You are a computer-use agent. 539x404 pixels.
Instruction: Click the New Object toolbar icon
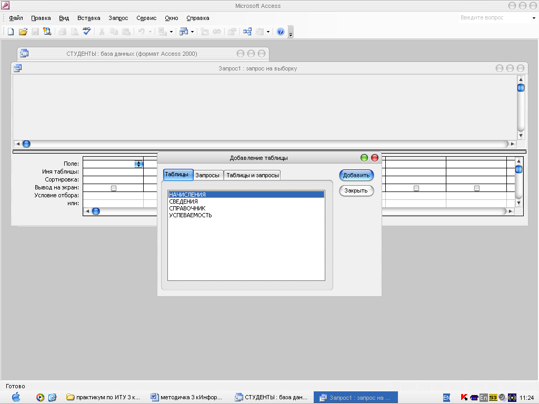[x=259, y=32]
